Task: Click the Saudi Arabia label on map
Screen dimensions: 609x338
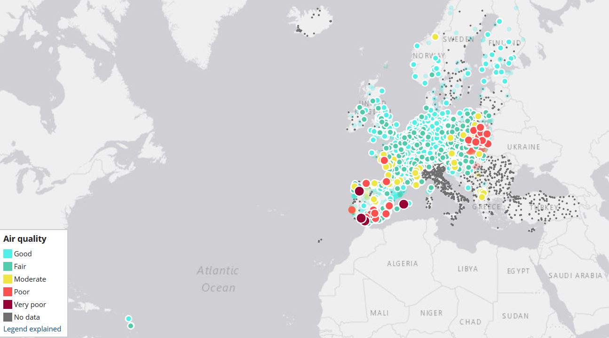Action: pyautogui.click(x=575, y=276)
